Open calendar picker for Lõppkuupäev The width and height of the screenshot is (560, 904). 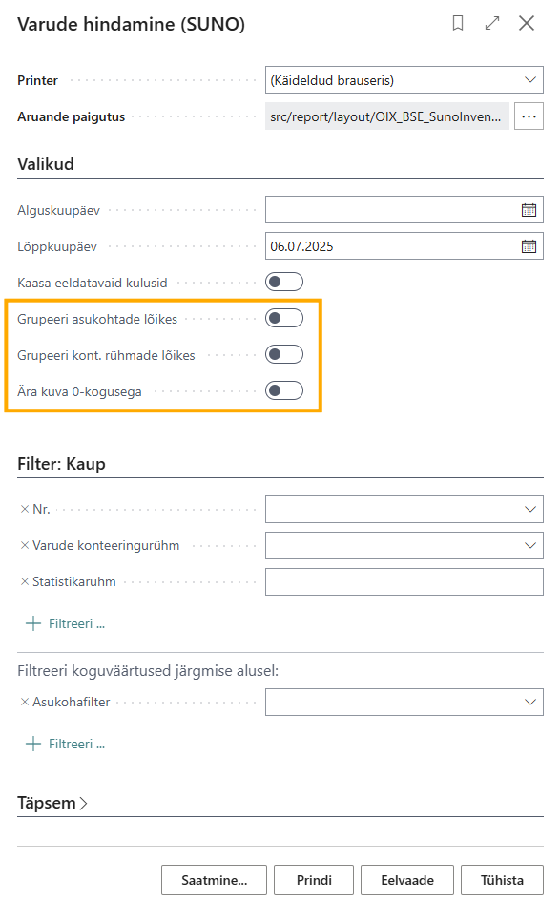(529, 246)
